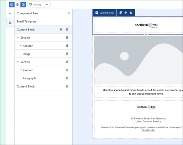The height and width of the screenshot is (145, 183).
Task: Click the Unsubscribe link in footer
Action: [x=148, y=130]
